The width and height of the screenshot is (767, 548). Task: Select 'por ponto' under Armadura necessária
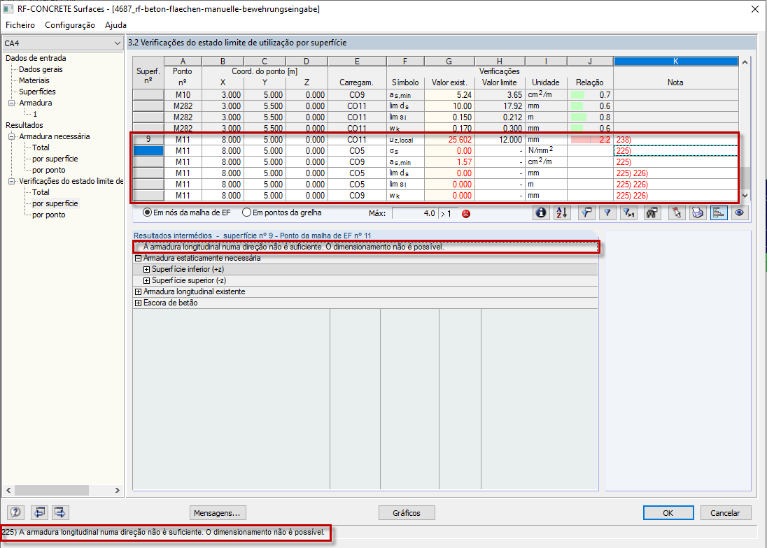[x=48, y=170]
